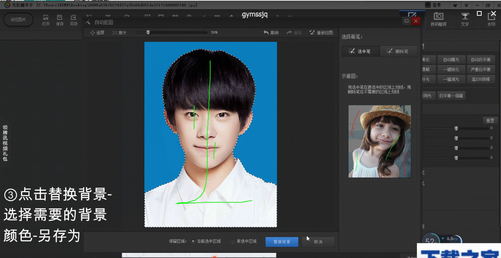Click the 撤销 (Undo) icon

pos(271,32)
